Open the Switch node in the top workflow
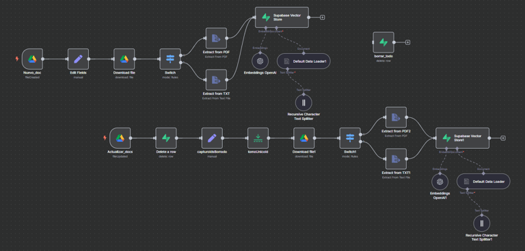525x251 pixels. pos(170,59)
